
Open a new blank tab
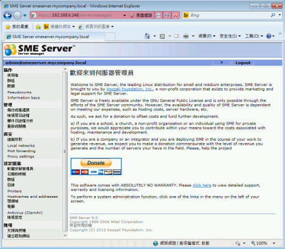[x=110, y=37]
